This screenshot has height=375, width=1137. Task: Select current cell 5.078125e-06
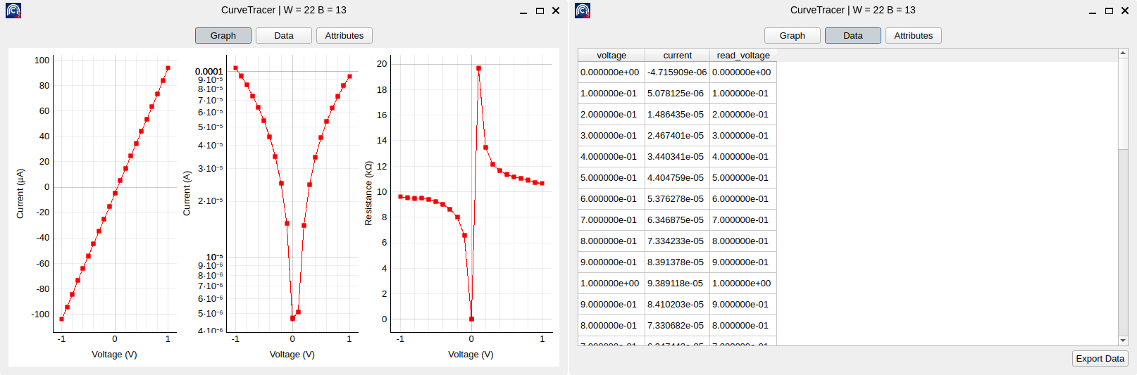point(677,94)
